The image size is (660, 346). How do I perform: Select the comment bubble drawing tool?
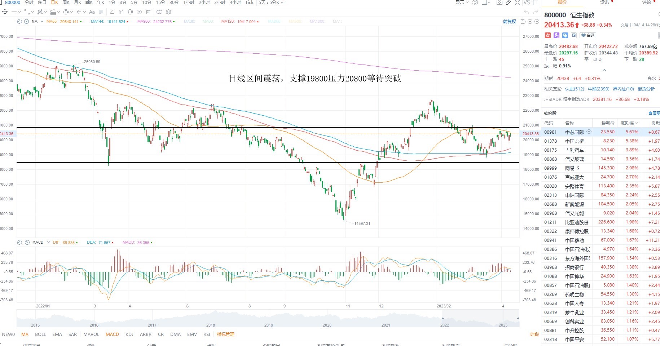(x=101, y=12)
